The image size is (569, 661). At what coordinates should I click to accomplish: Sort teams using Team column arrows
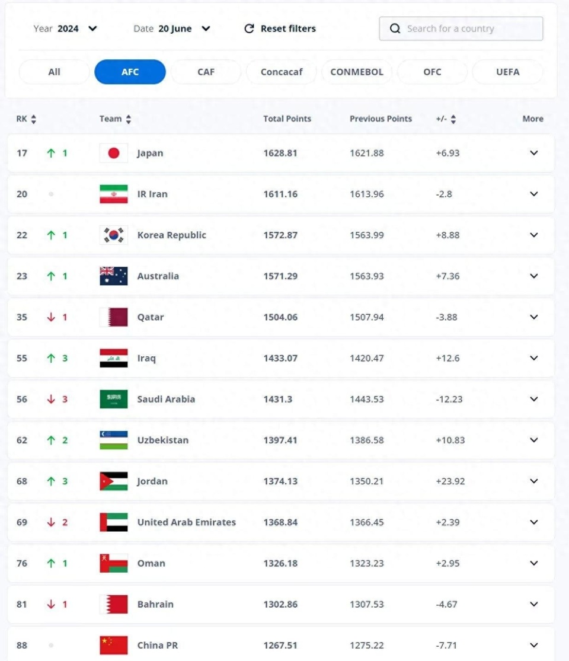(129, 119)
